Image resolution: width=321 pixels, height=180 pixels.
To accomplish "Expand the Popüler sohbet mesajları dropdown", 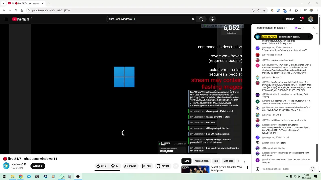I will tap(272, 28).
